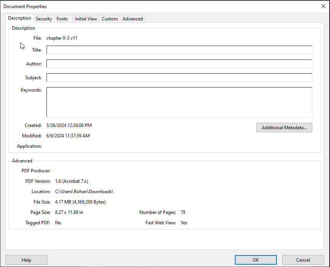Place cursor in the Keywords box
Image resolution: width=330 pixels, height=267 pixels.
click(x=179, y=102)
